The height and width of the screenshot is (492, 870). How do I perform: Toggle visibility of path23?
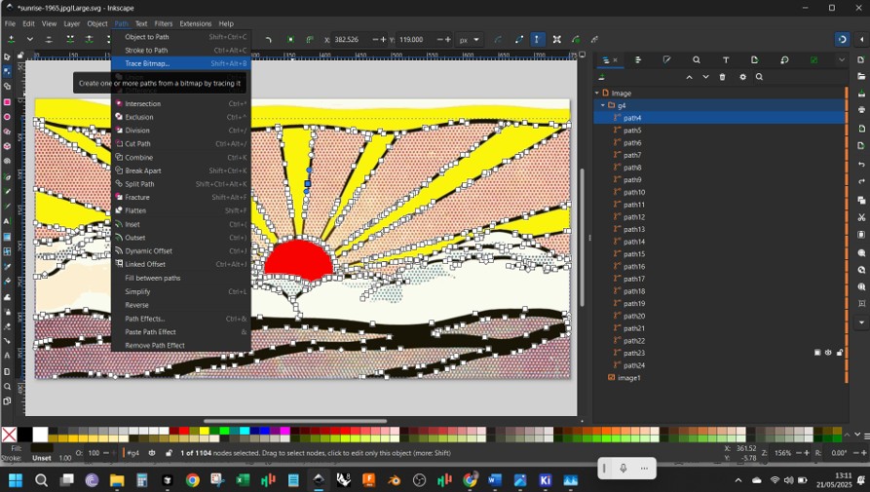(828, 353)
